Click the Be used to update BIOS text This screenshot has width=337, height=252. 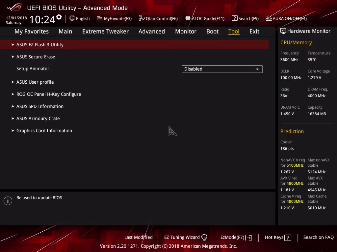(x=39, y=198)
